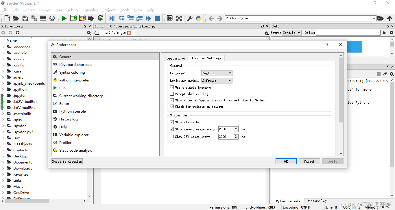Click OK in Preferences dialog
395x210 pixels.
coord(286,161)
